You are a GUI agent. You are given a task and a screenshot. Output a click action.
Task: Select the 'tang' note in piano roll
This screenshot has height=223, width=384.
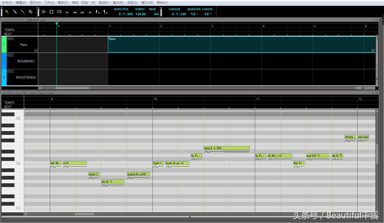pyautogui.click(x=227, y=148)
